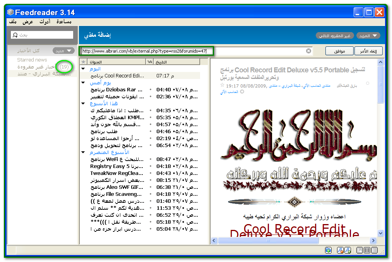The height and width of the screenshot is (262, 392).
Task: Click the vertical scrollbar thumb in article pane
Action: 380,84
